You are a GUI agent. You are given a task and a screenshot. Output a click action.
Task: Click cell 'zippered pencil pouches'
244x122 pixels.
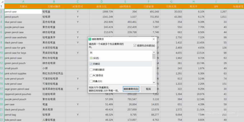tap(23, 94)
